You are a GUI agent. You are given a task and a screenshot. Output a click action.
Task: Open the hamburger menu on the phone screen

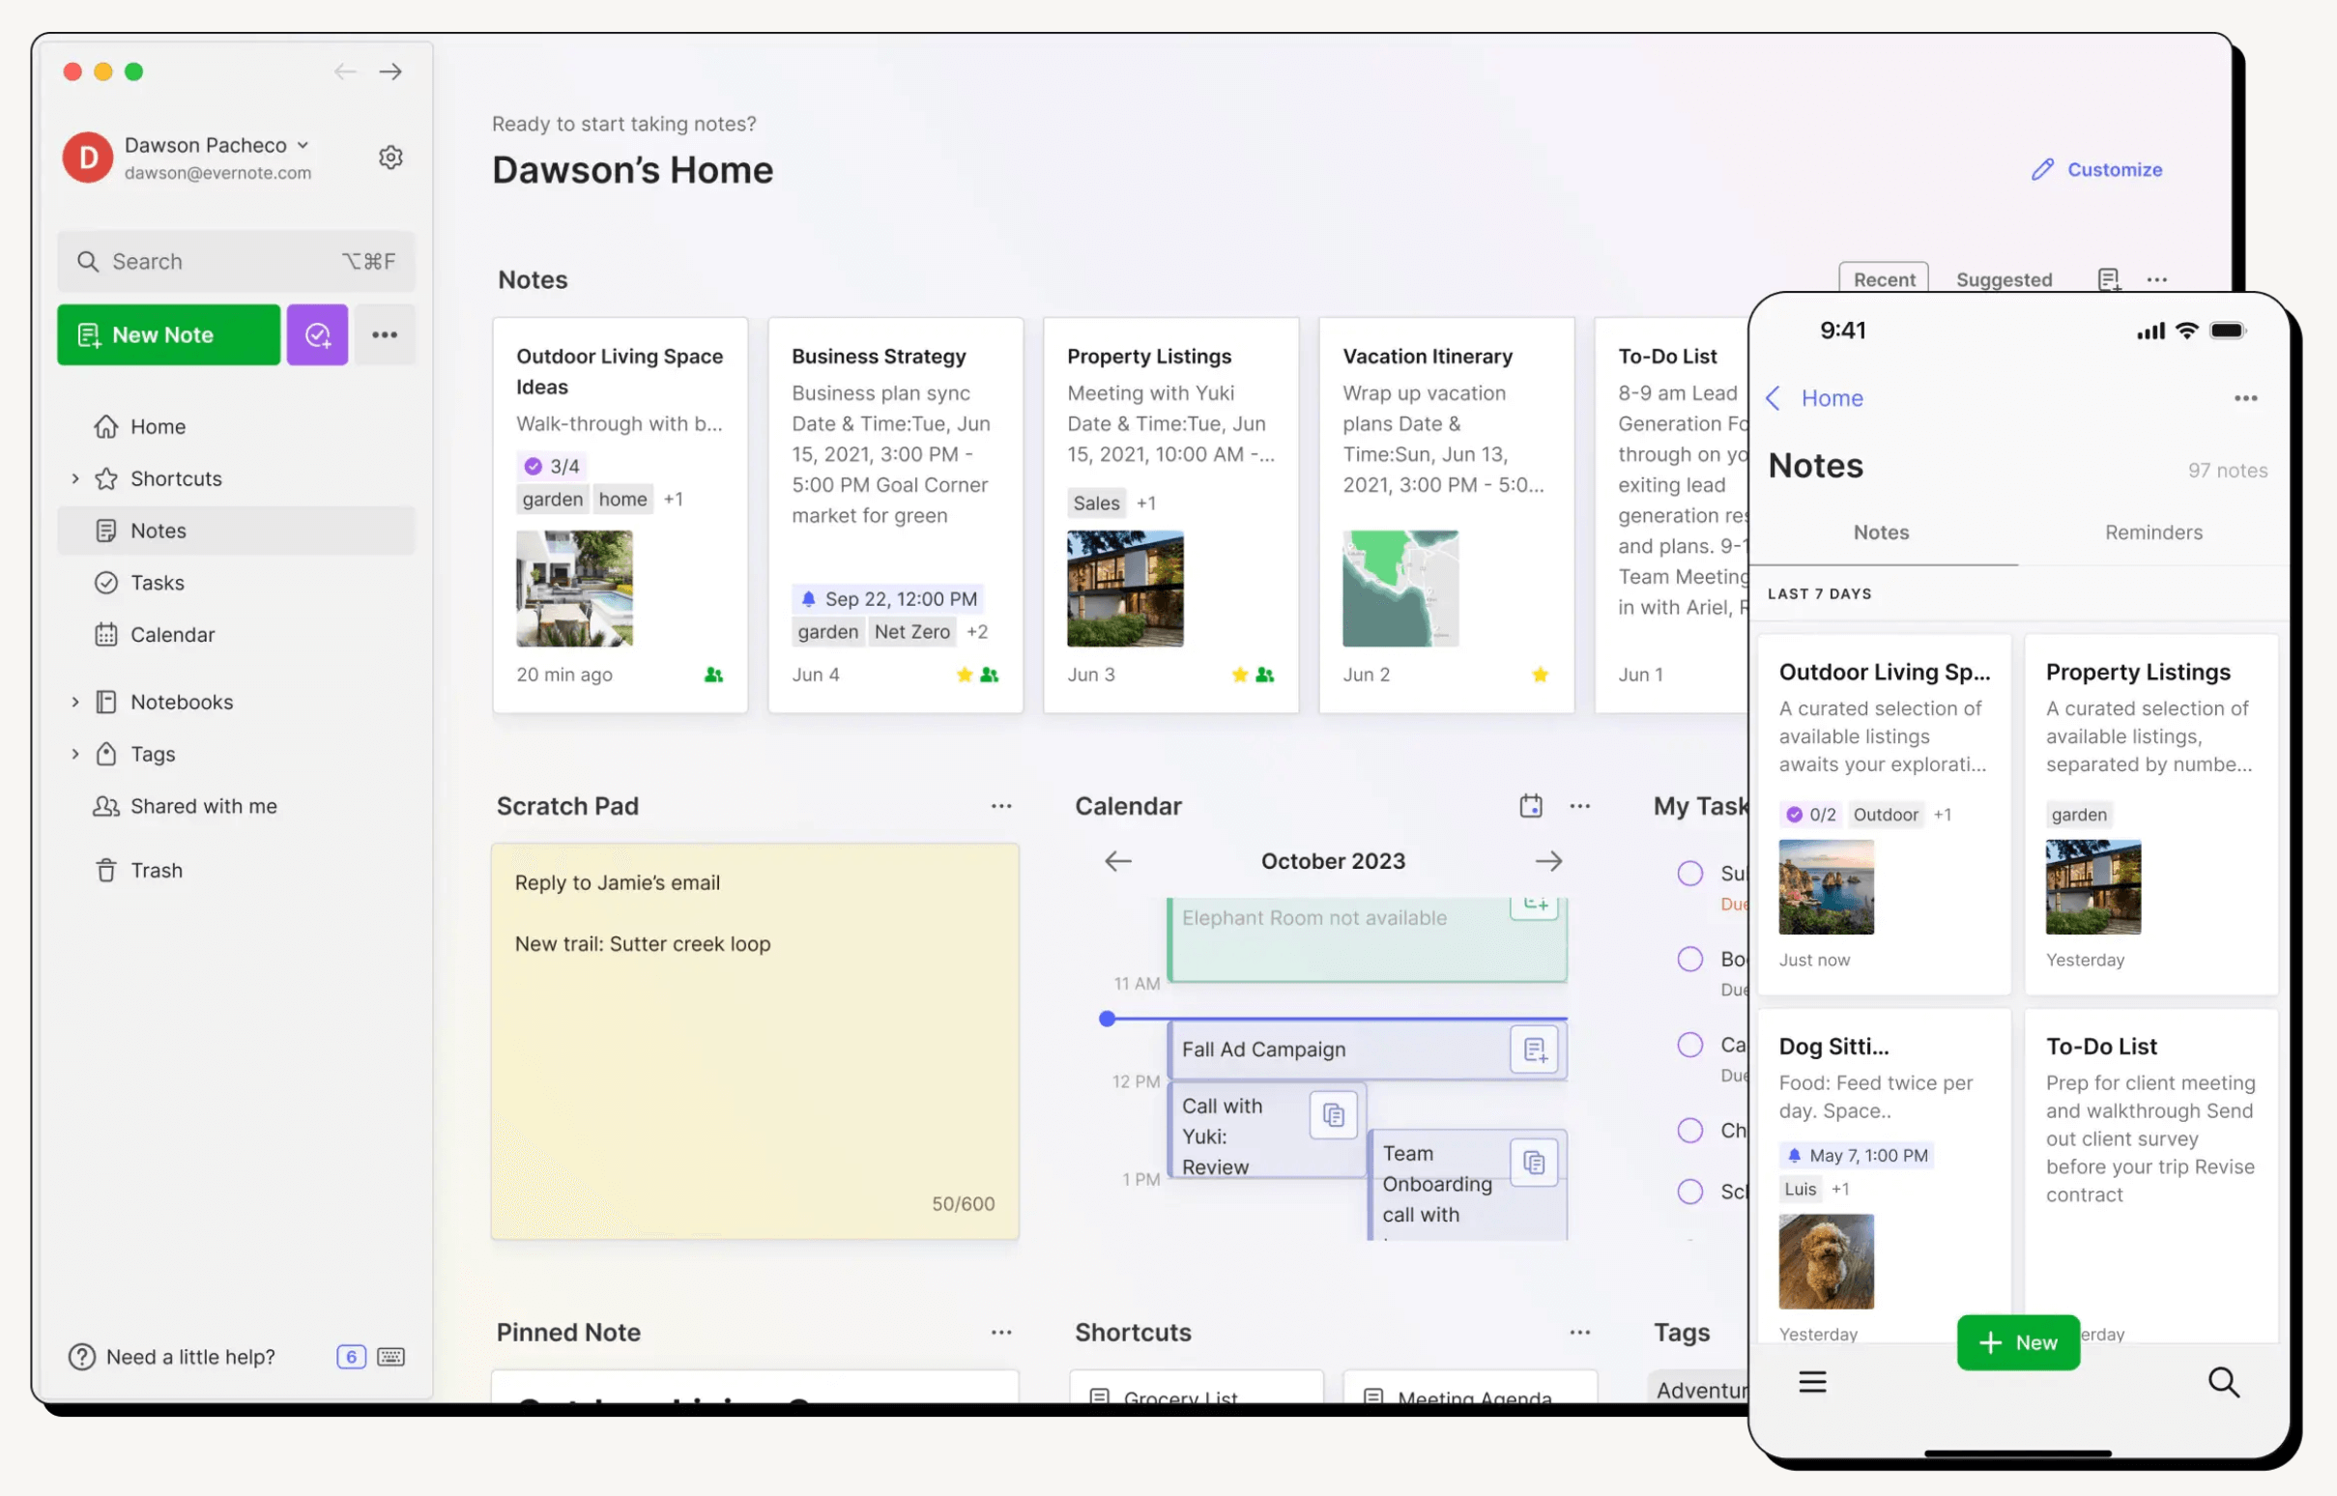click(x=1810, y=1381)
